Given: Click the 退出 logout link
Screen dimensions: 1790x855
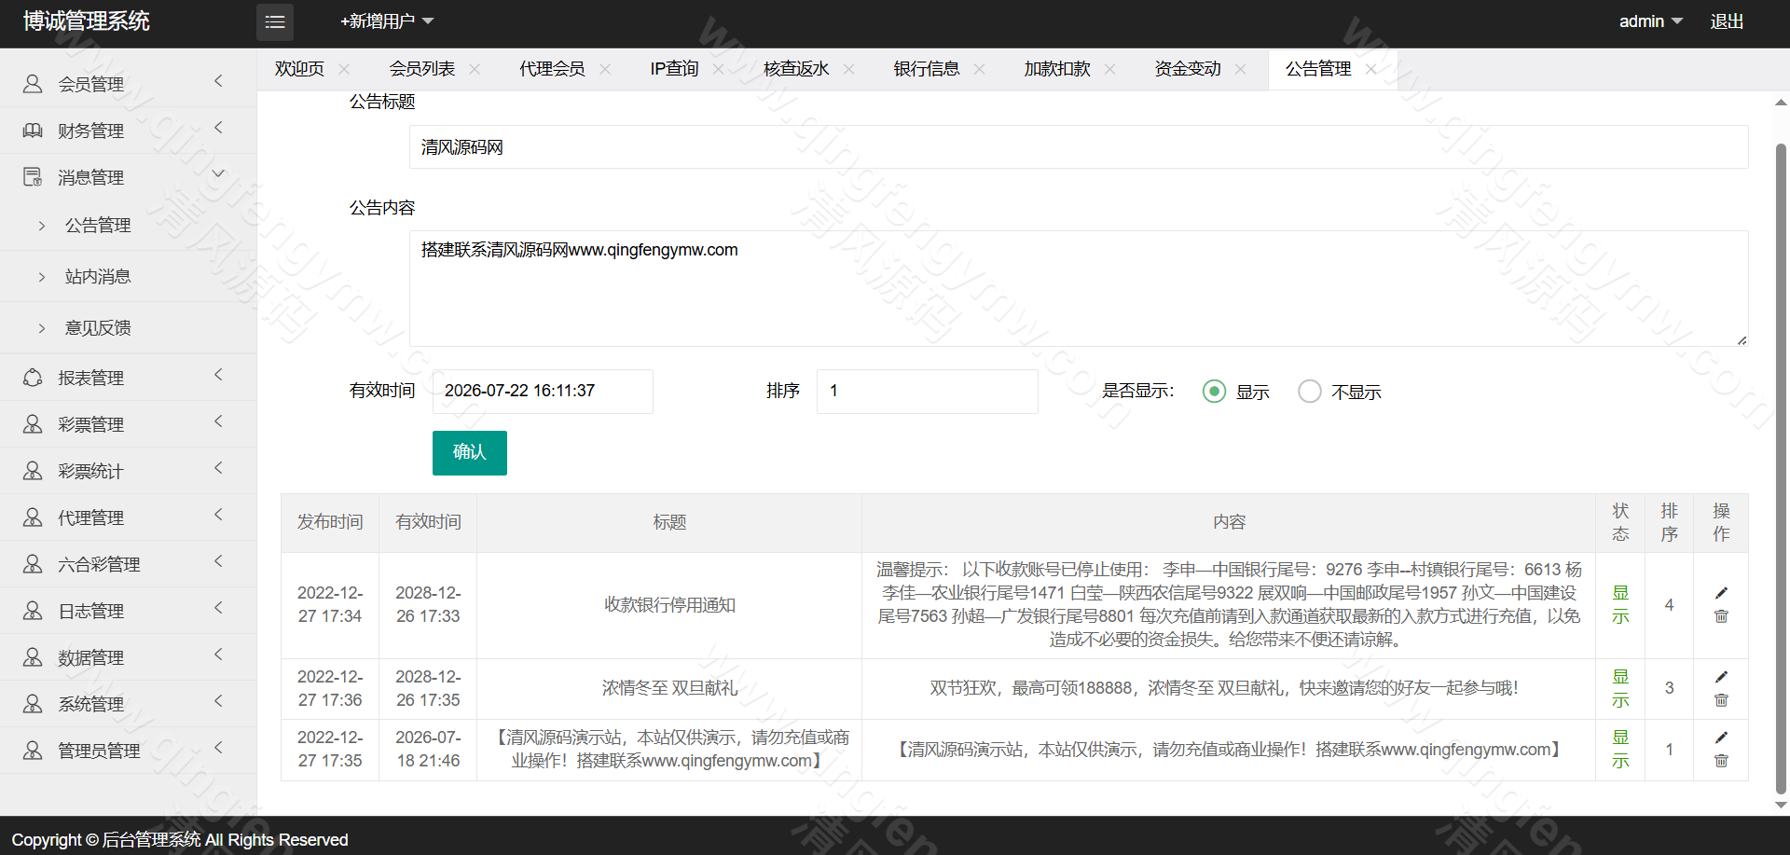Looking at the screenshot, I should click(1726, 21).
